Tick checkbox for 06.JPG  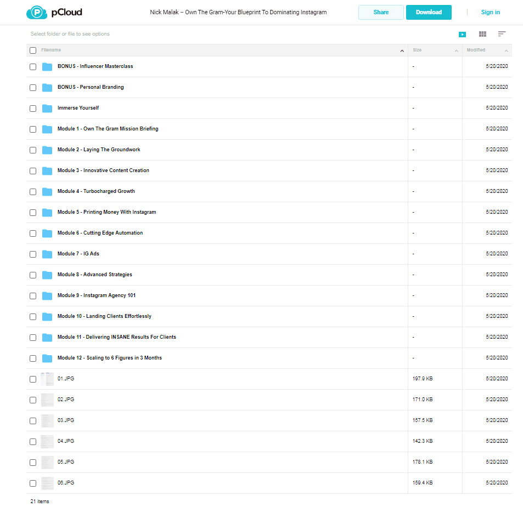(x=33, y=483)
